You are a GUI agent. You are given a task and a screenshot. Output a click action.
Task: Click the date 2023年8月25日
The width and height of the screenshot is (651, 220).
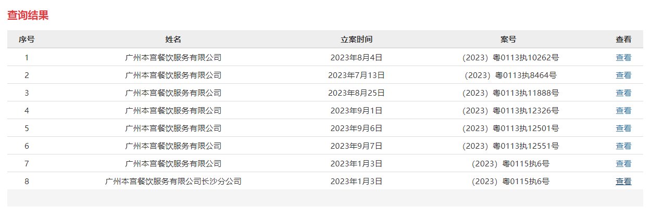pos(357,93)
